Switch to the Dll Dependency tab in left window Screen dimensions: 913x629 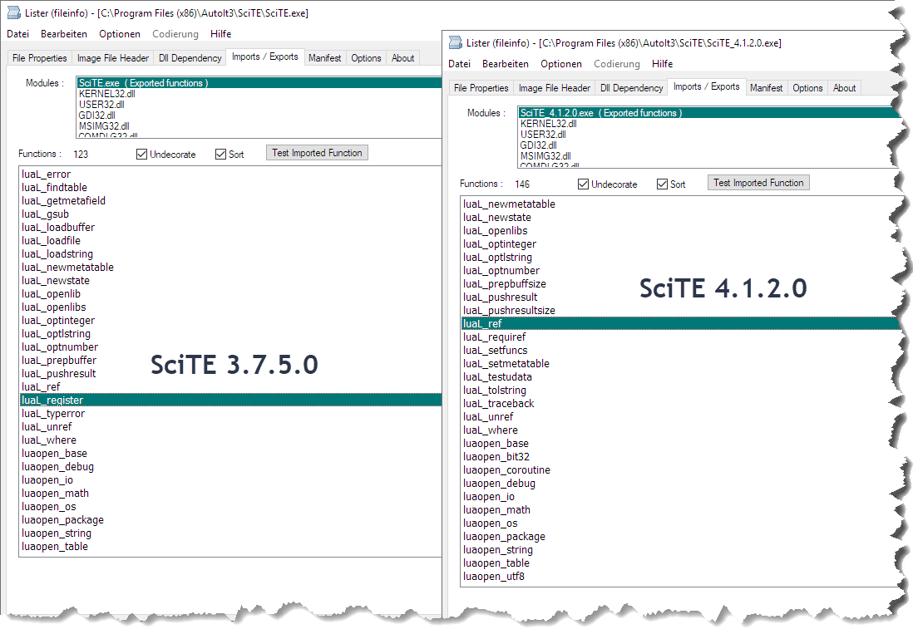(x=190, y=58)
